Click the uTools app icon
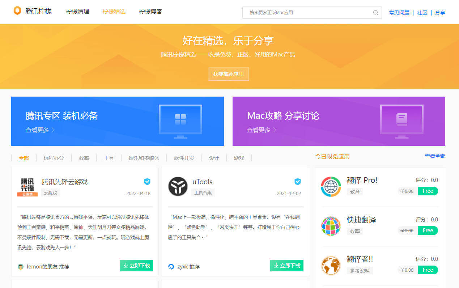Screen dimensions: 459x288 178,186
